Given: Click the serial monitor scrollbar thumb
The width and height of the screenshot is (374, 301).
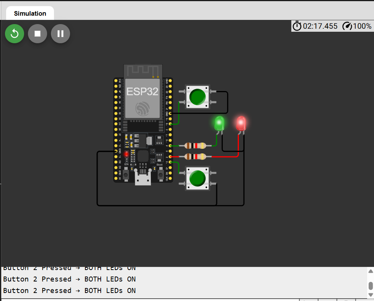Looking at the screenshot, I should click(371, 286).
